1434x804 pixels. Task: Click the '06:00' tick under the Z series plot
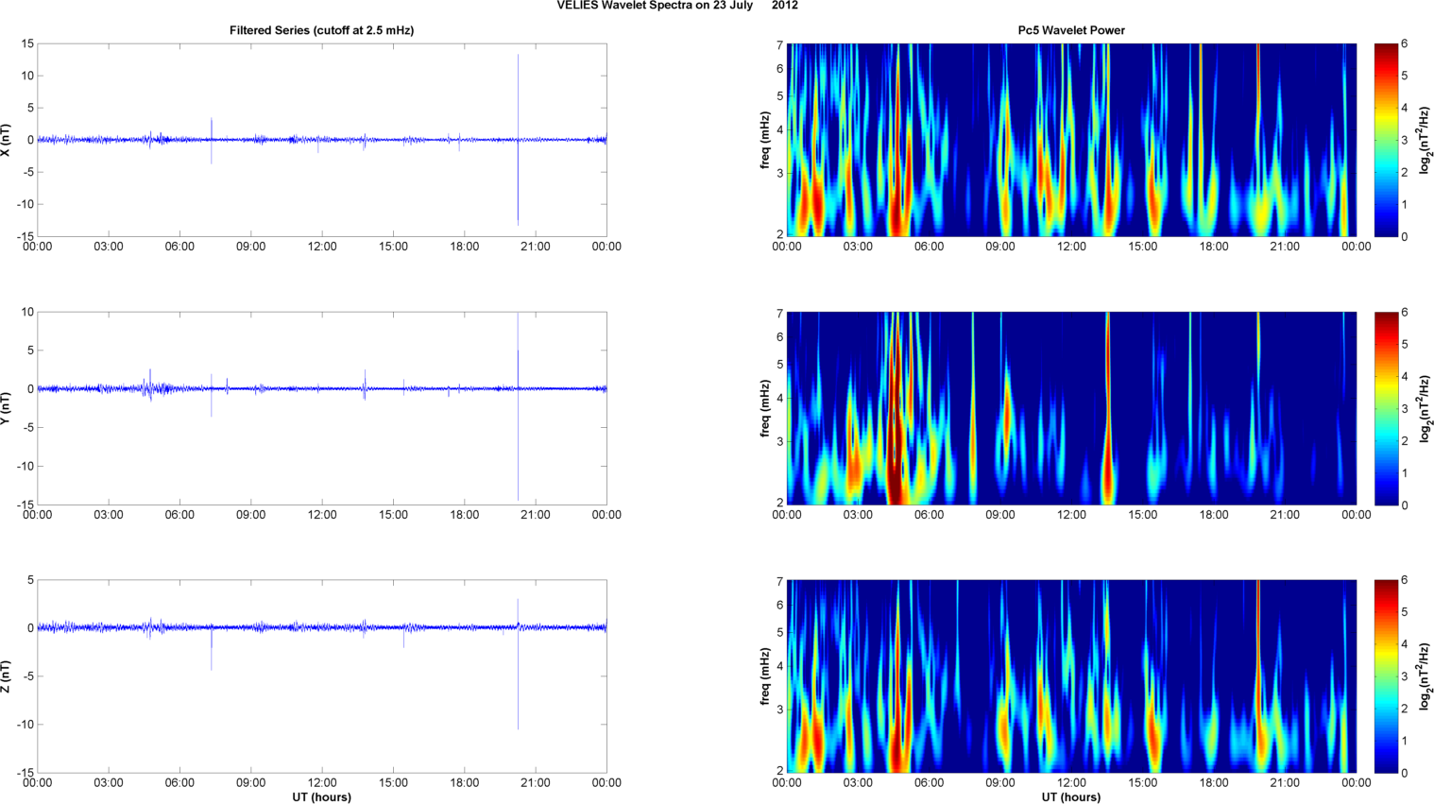179,782
